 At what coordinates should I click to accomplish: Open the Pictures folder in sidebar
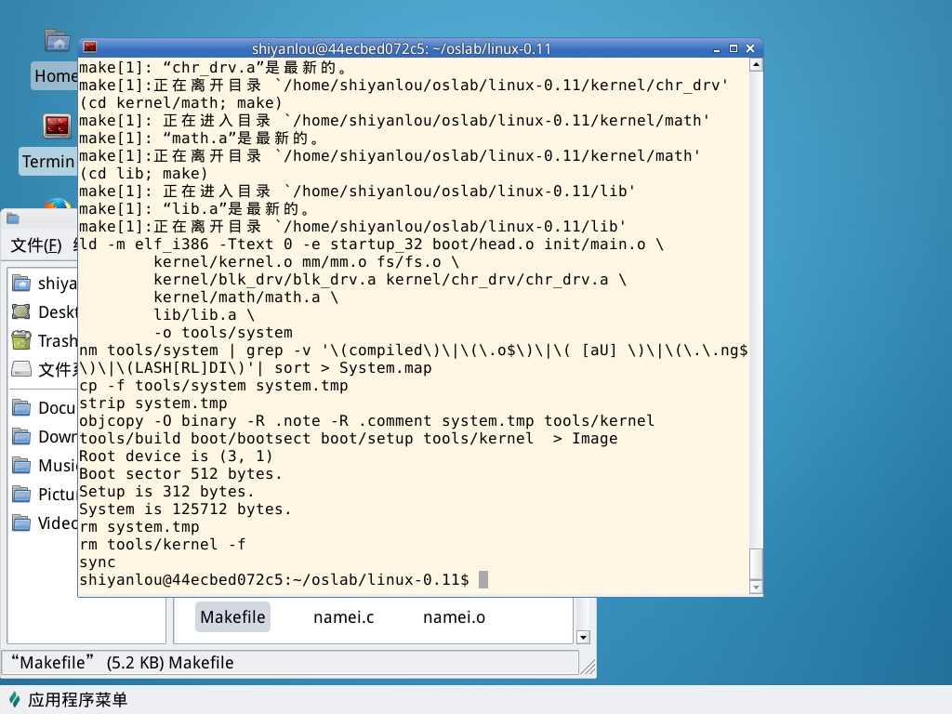pyautogui.click(x=21, y=494)
